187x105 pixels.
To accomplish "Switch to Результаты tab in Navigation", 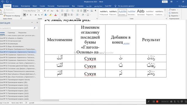I will click(x=22, y=32).
